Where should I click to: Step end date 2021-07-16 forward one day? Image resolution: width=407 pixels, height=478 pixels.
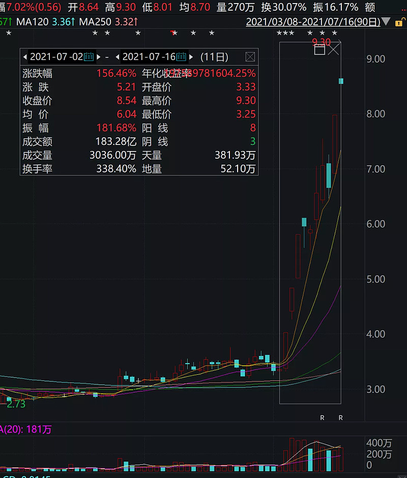point(191,57)
